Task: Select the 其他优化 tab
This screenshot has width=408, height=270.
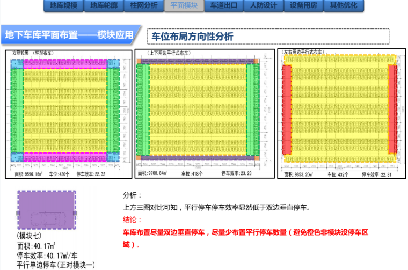Action: pyautogui.click(x=344, y=6)
